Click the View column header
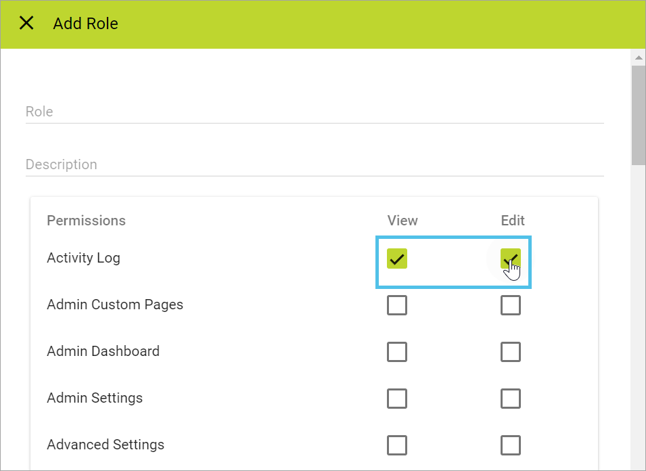 point(402,220)
